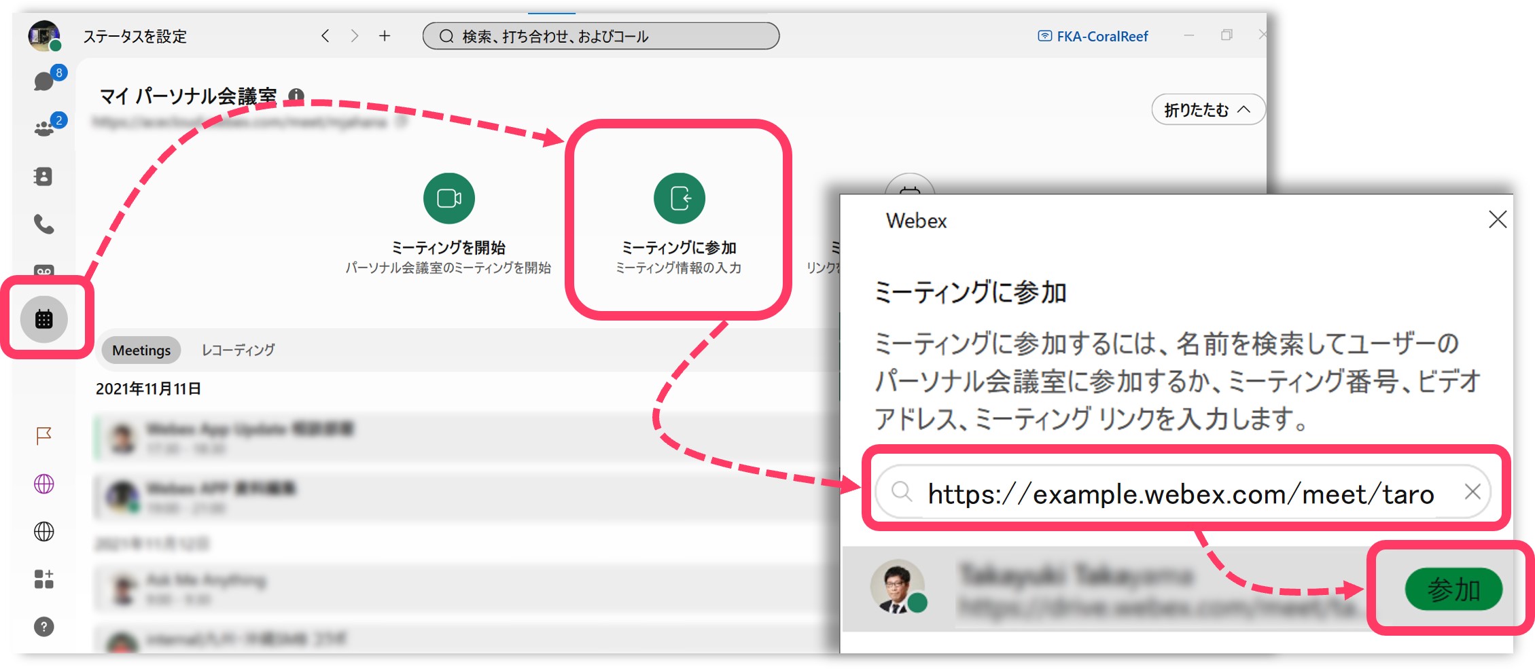
Task: Open the Teams icon in sidebar
Action: (43, 128)
